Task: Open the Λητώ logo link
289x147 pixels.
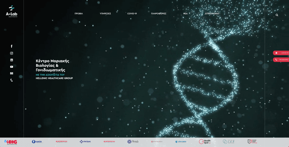Action: pyautogui.click(x=133, y=142)
